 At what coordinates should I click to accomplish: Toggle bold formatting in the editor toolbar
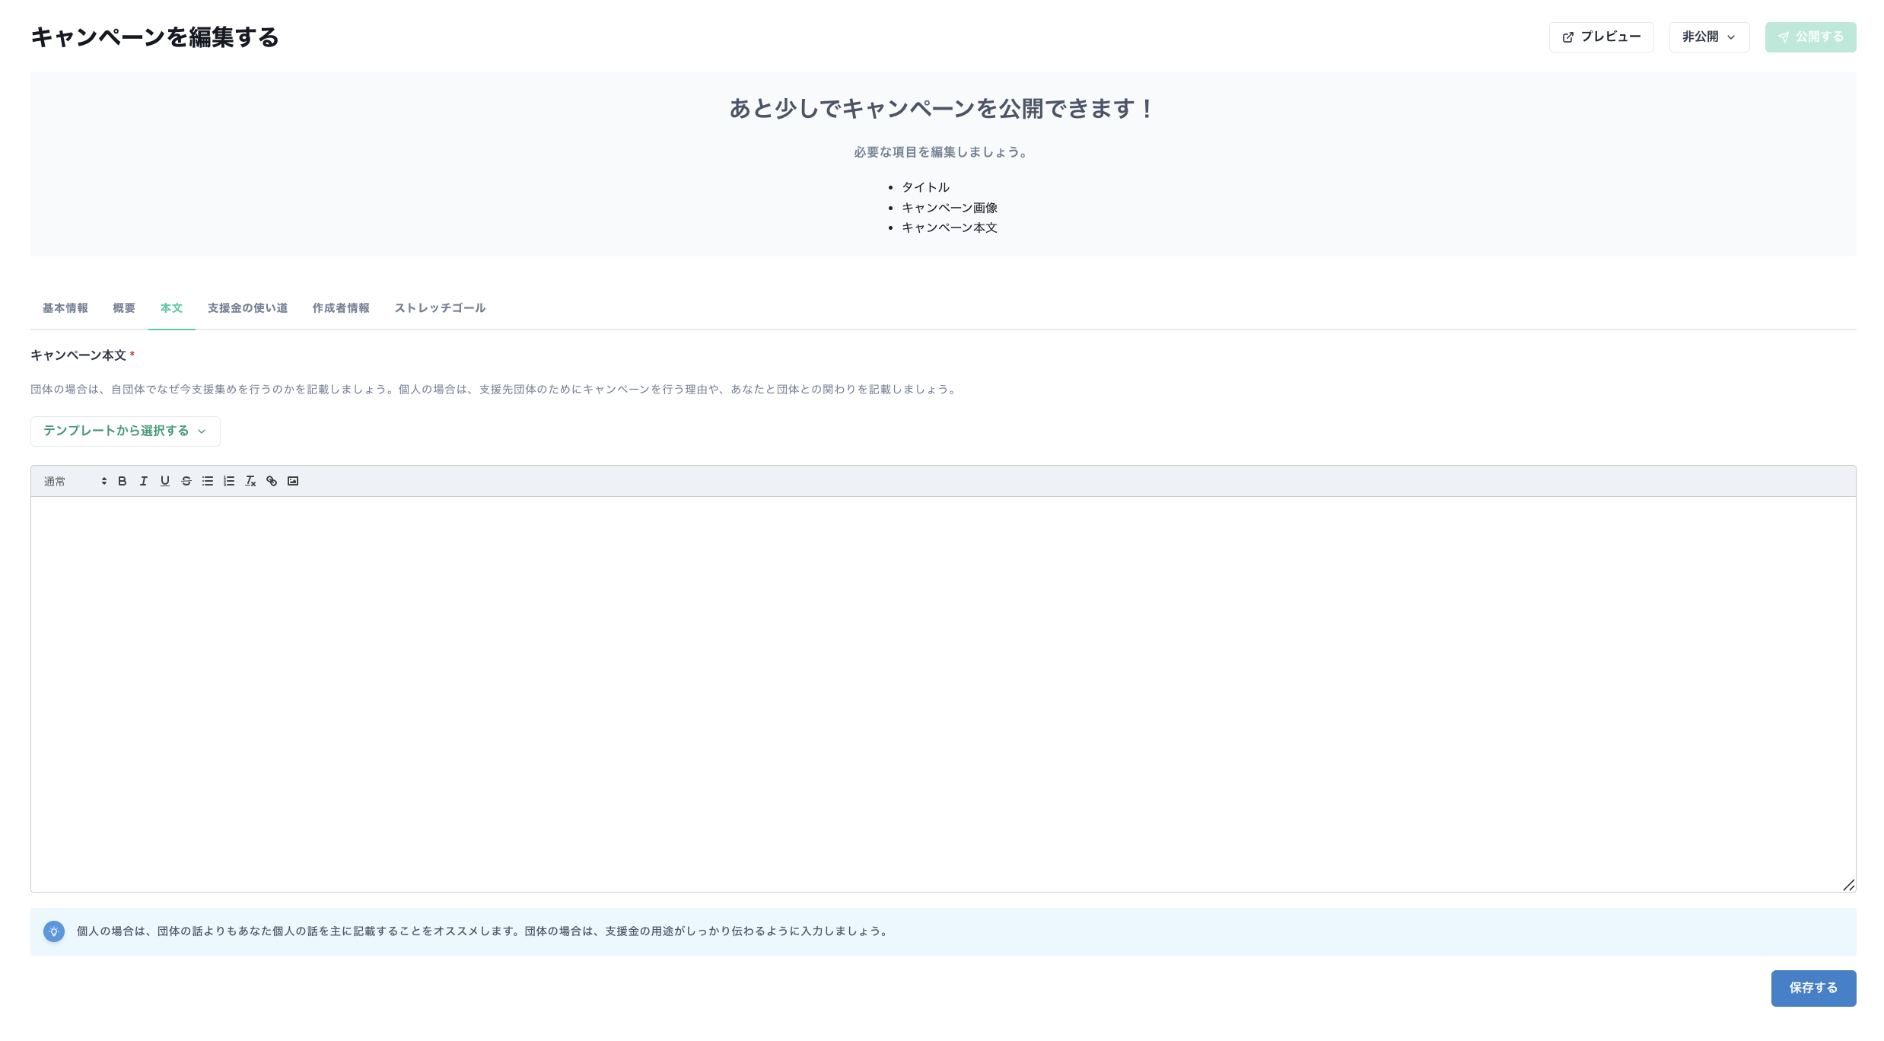coord(122,481)
